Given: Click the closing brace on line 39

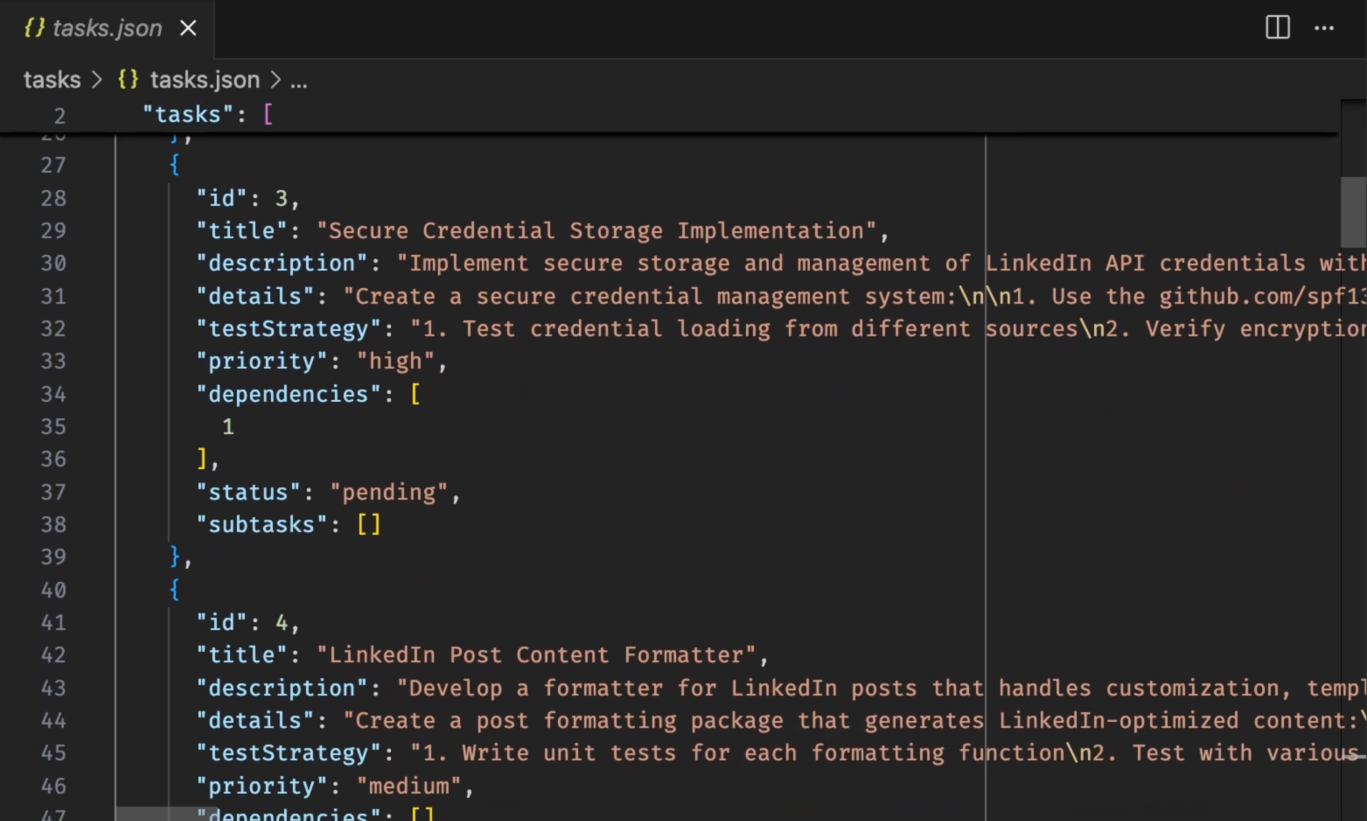Looking at the screenshot, I should pos(175,556).
